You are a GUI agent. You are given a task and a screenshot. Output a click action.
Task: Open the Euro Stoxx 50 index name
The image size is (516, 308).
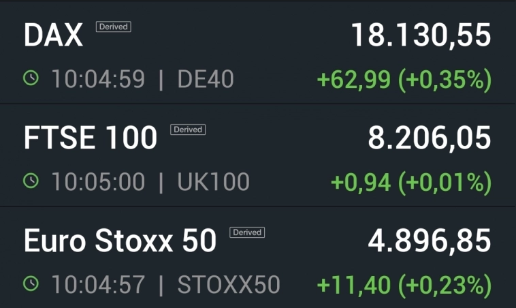120,241
